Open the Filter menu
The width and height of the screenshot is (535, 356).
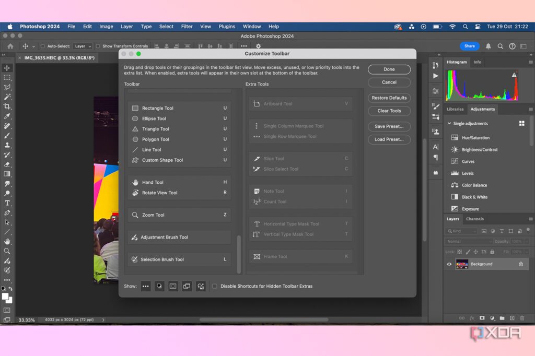click(187, 27)
